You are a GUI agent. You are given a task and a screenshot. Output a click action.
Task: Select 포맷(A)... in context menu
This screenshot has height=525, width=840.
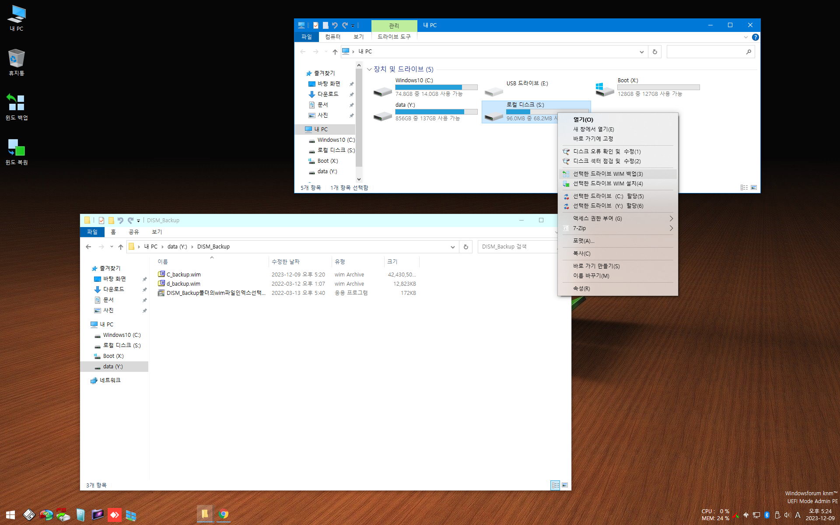pyautogui.click(x=617, y=241)
